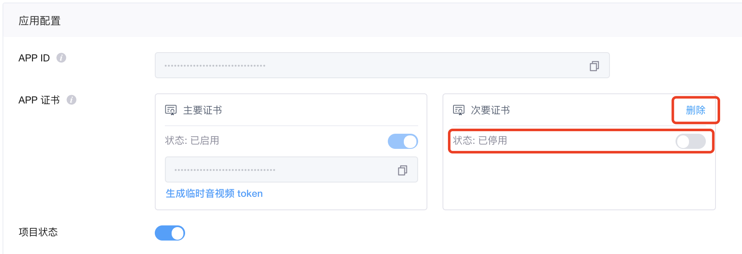Image resolution: width=742 pixels, height=254 pixels.
Task: Click the 状态: 已停用 status text
Action: pos(480,140)
